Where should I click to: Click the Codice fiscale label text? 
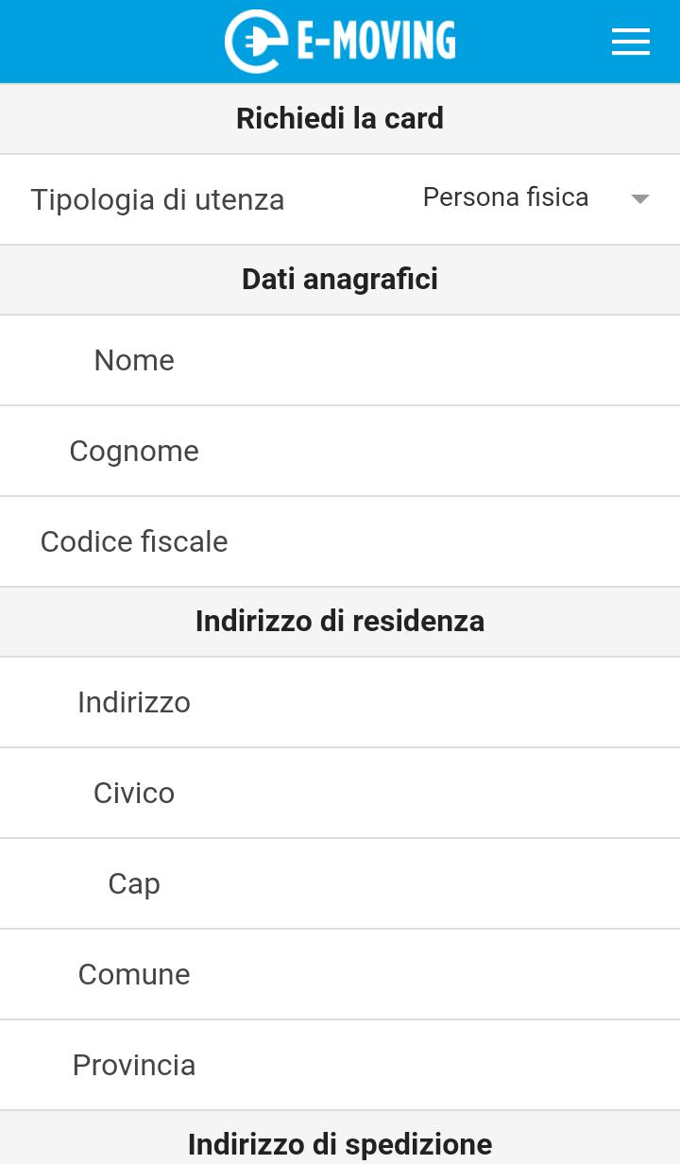click(134, 541)
